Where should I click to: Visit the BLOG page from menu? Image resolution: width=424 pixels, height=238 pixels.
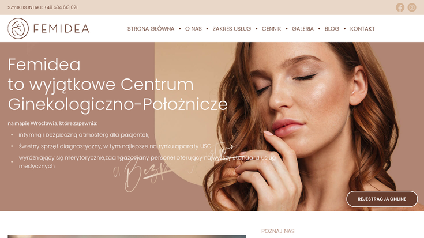coord(332,29)
